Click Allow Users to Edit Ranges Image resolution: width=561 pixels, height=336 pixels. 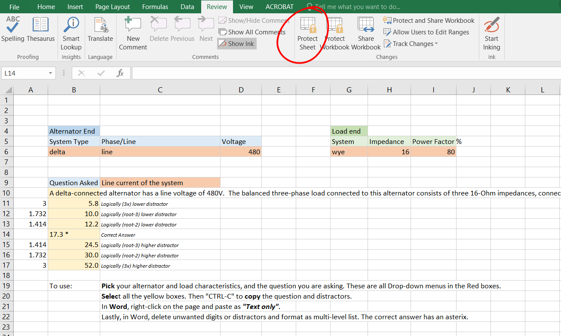coord(426,32)
